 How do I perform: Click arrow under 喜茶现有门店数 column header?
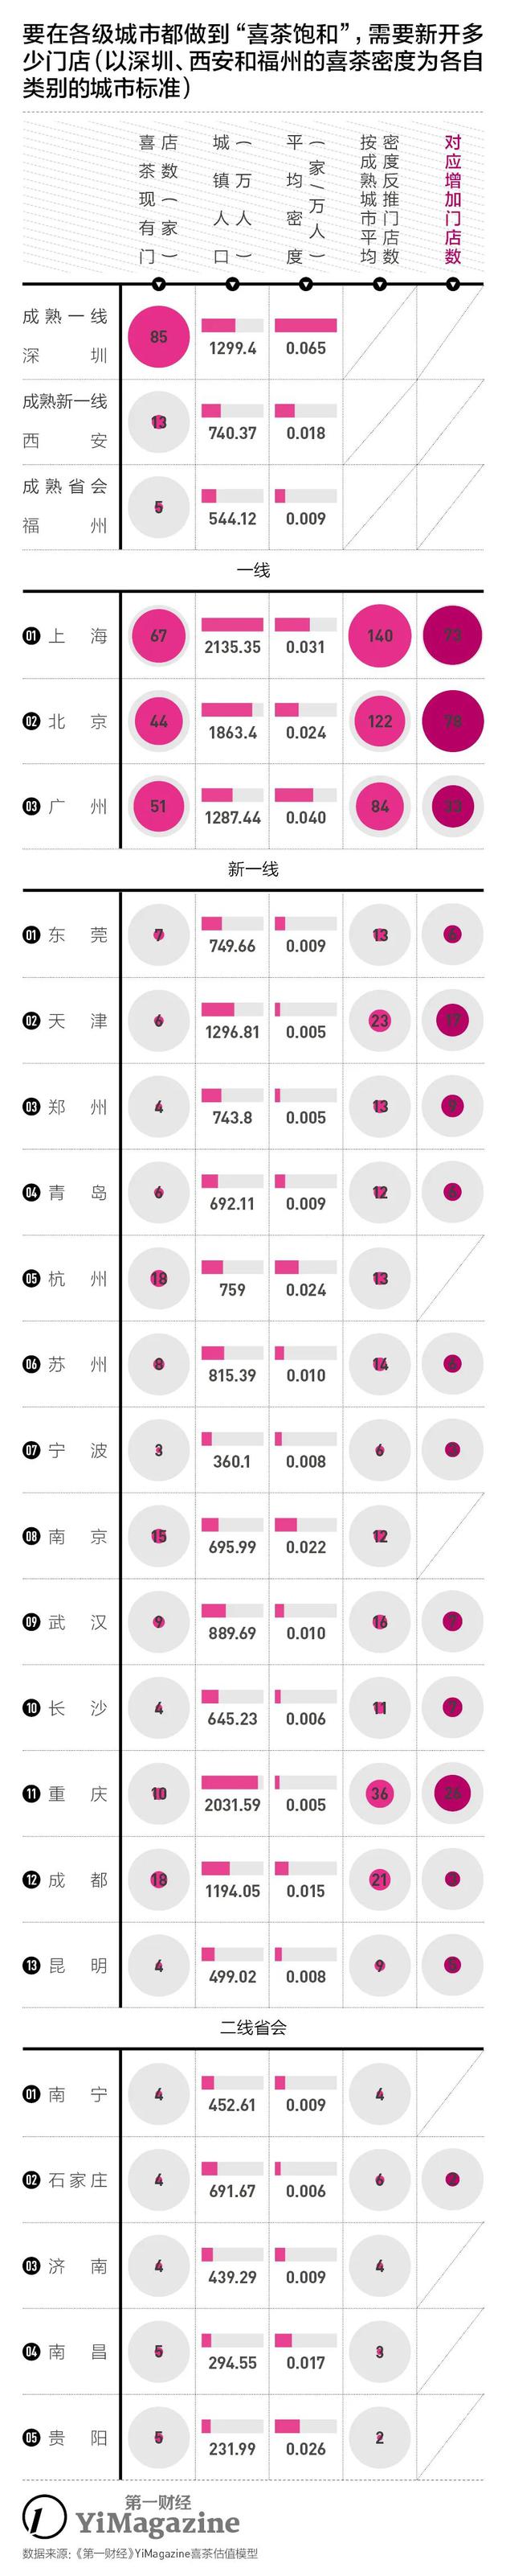[x=159, y=285]
